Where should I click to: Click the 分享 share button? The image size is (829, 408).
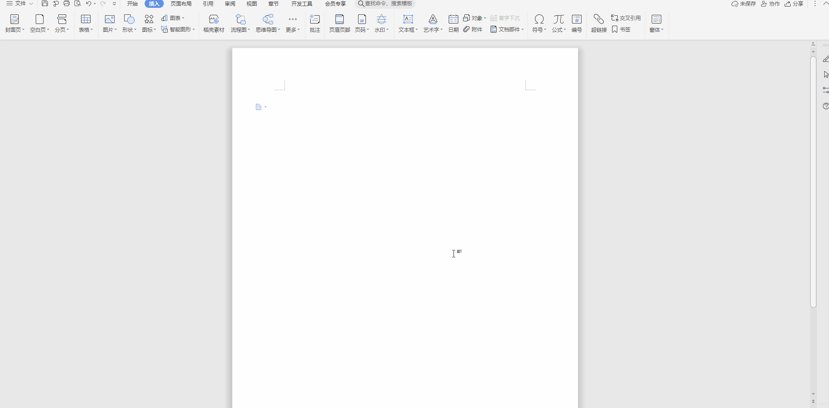(794, 3)
